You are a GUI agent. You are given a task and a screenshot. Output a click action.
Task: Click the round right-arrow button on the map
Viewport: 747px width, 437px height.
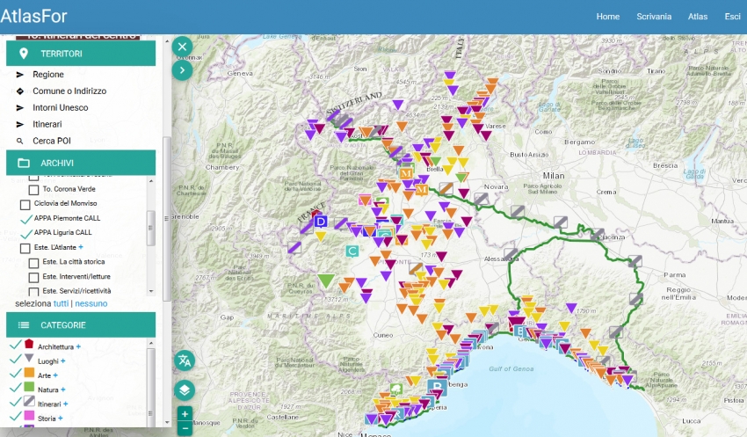tap(182, 70)
